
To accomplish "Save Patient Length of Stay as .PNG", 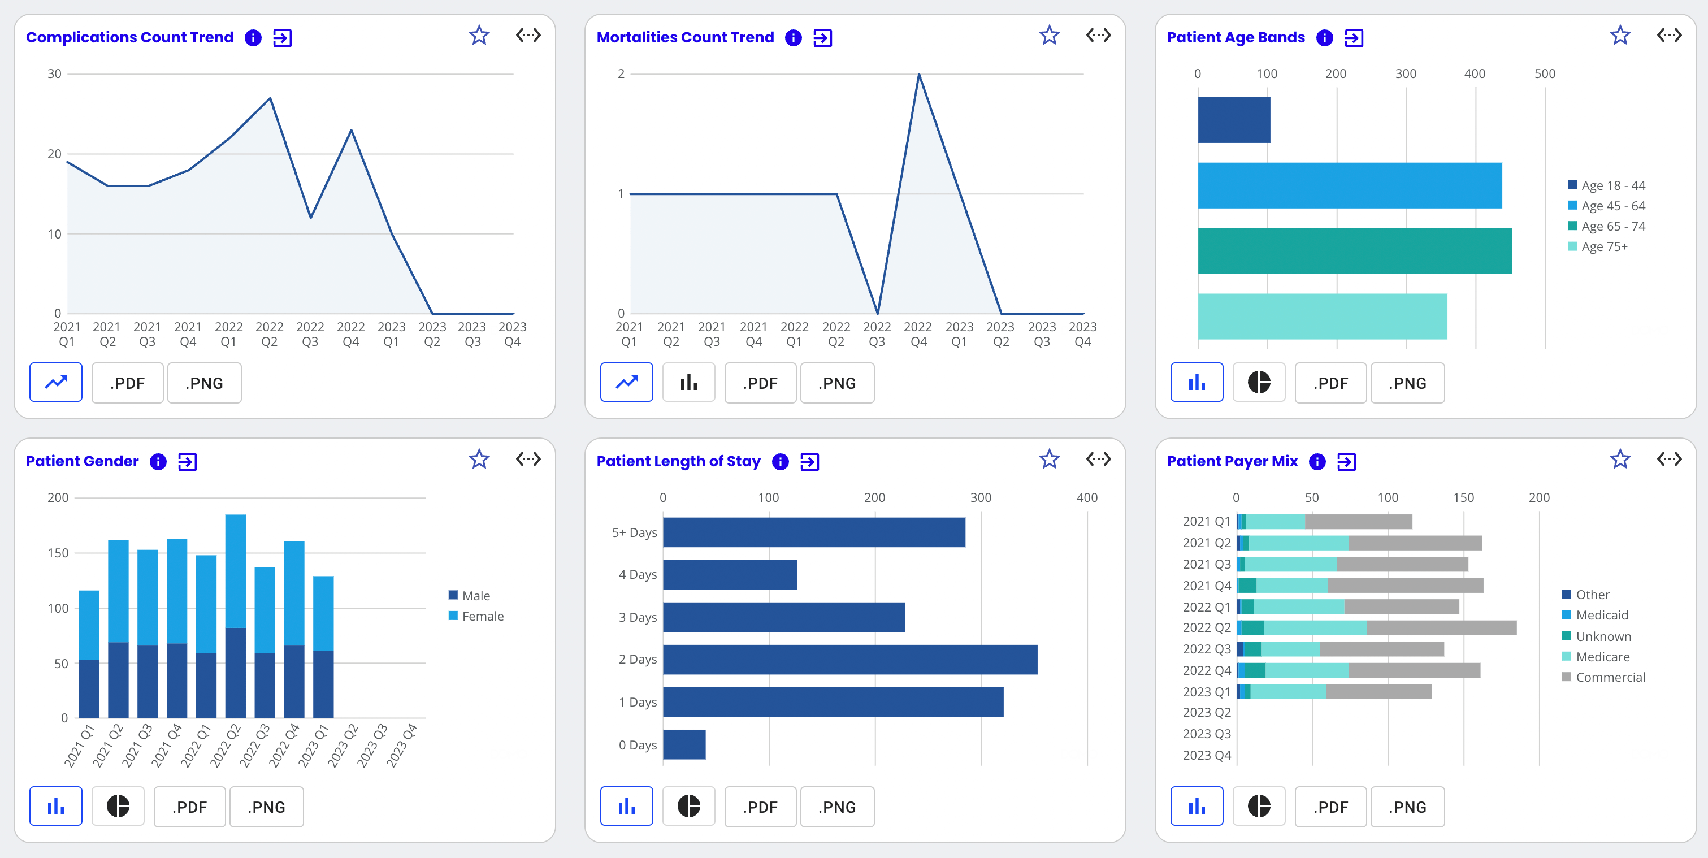I will (838, 806).
